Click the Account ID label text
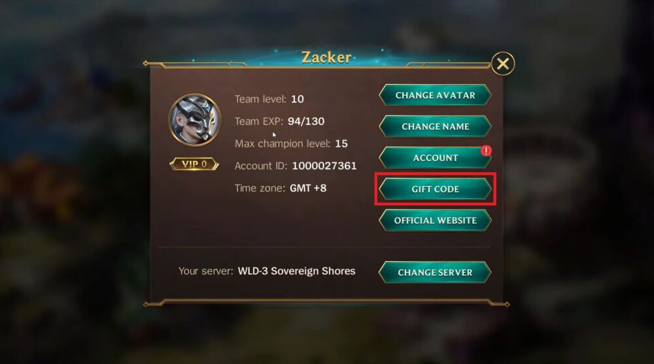654x364 pixels. pyautogui.click(x=261, y=166)
